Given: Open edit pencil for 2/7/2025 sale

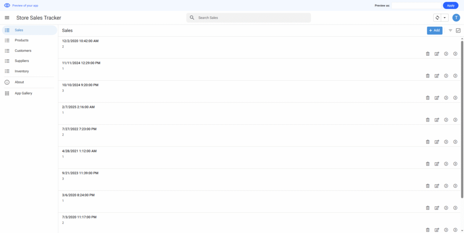Looking at the screenshot, I should 437,120.
